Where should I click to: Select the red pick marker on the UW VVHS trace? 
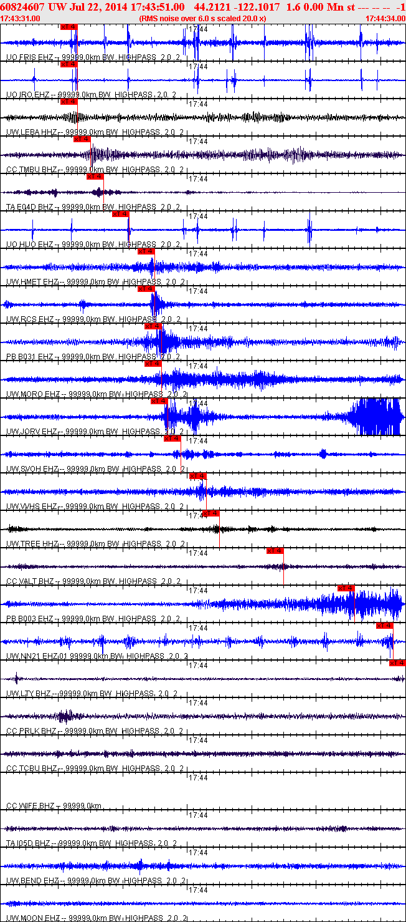pyautogui.click(x=197, y=476)
